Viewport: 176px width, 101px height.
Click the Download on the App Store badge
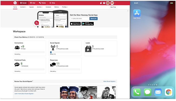pos(75,24)
